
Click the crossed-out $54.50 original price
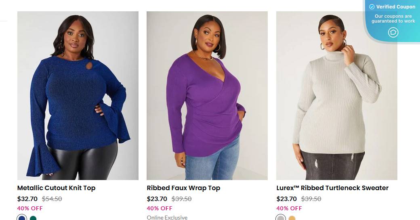pyautogui.click(x=52, y=199)
